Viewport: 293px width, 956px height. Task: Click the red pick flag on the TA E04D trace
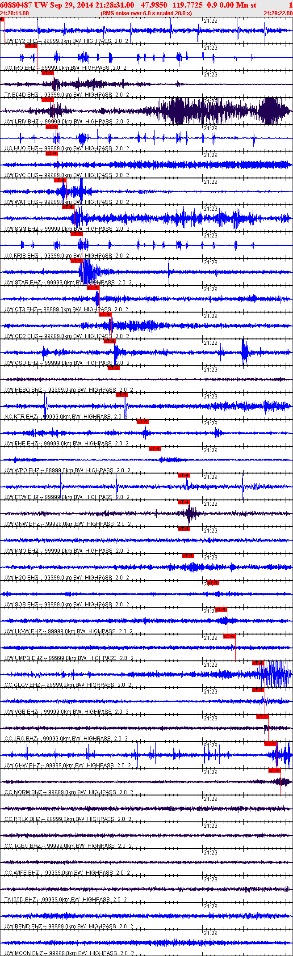click(47, 72)
